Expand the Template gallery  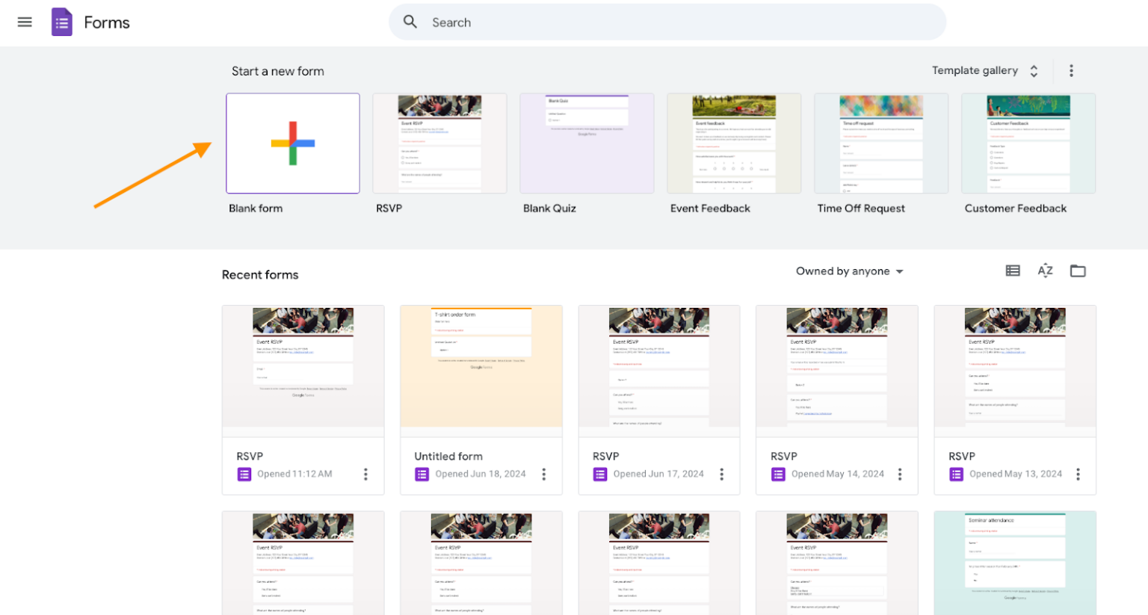[984, 71]
